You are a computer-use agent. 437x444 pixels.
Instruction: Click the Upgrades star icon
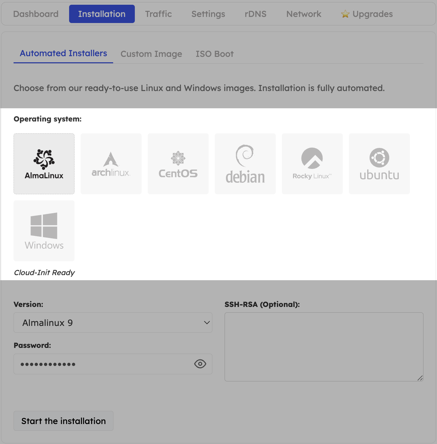(345, 14)
